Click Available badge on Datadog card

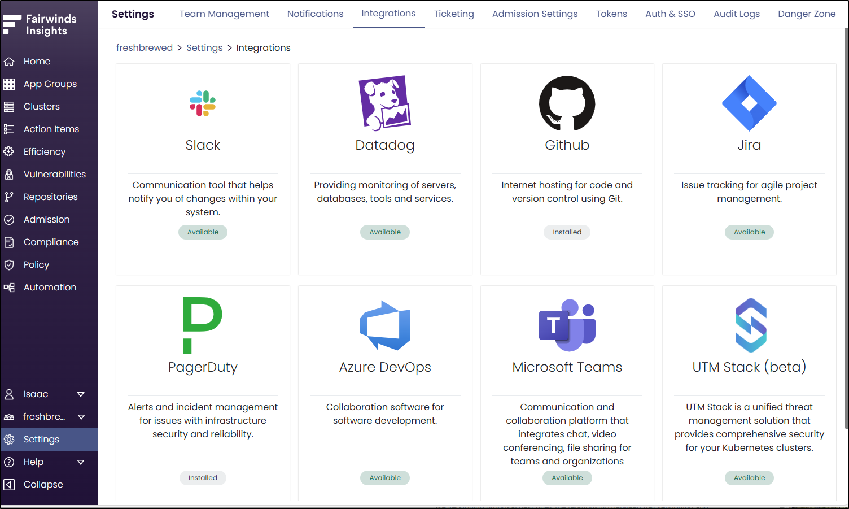tap(385, 232)
